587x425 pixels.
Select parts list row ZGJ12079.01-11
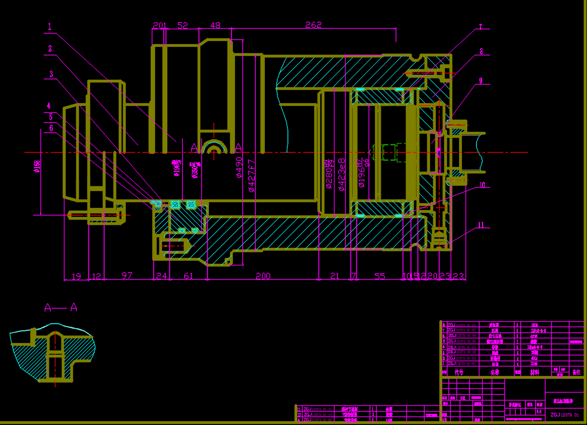(369, 409)
